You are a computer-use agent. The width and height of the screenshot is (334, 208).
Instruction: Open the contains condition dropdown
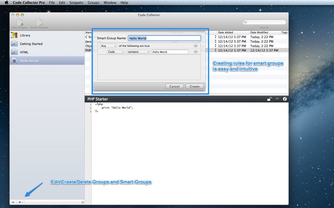138,52
